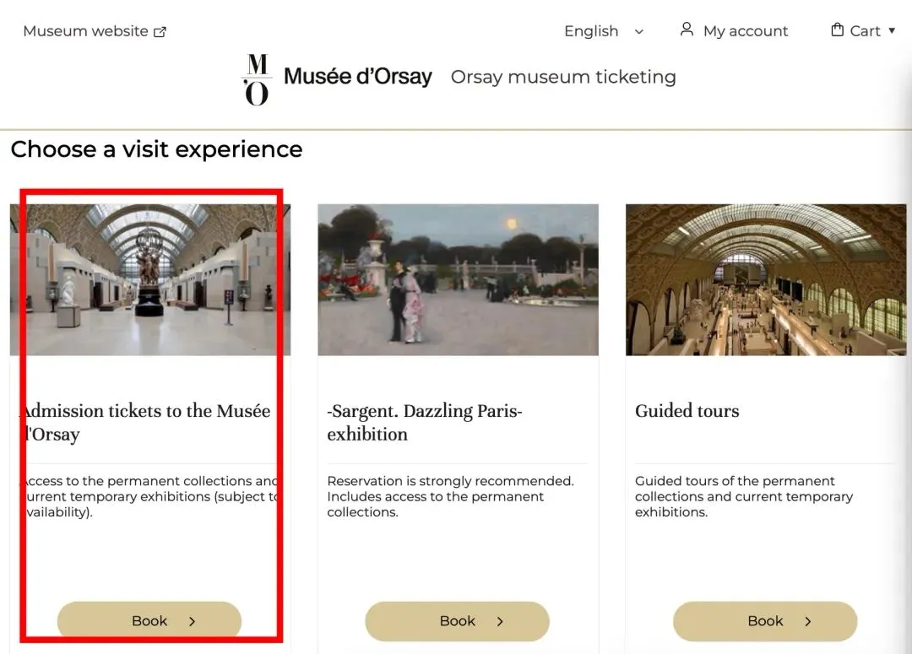This screenshot has width=912, height=654.
Task: Open the English language dropdown
Action: tap(591, 31)
